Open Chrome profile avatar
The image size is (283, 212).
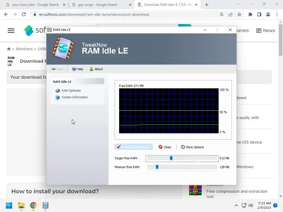pos(268,14)
